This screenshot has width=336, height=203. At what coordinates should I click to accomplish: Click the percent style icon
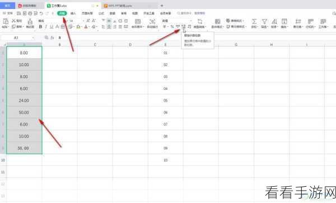172,26
